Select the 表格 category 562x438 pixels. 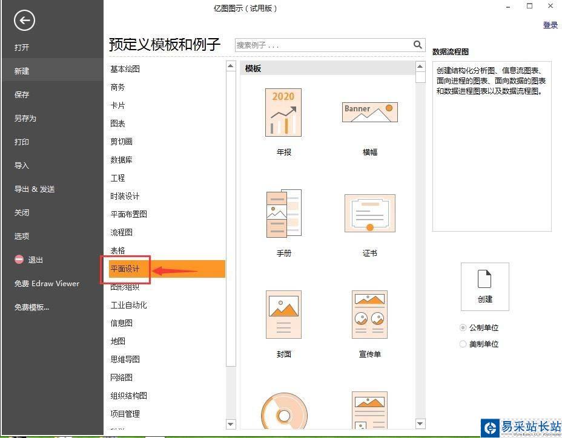click(117, 250)
